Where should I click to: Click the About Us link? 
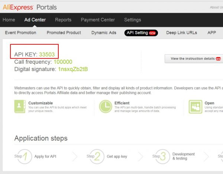click(216, 7)
